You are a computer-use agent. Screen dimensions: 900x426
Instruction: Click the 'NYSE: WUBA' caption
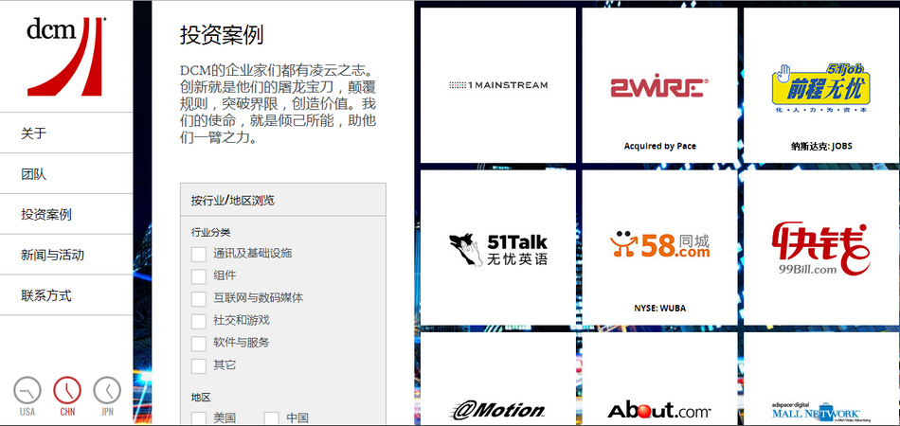660,308
